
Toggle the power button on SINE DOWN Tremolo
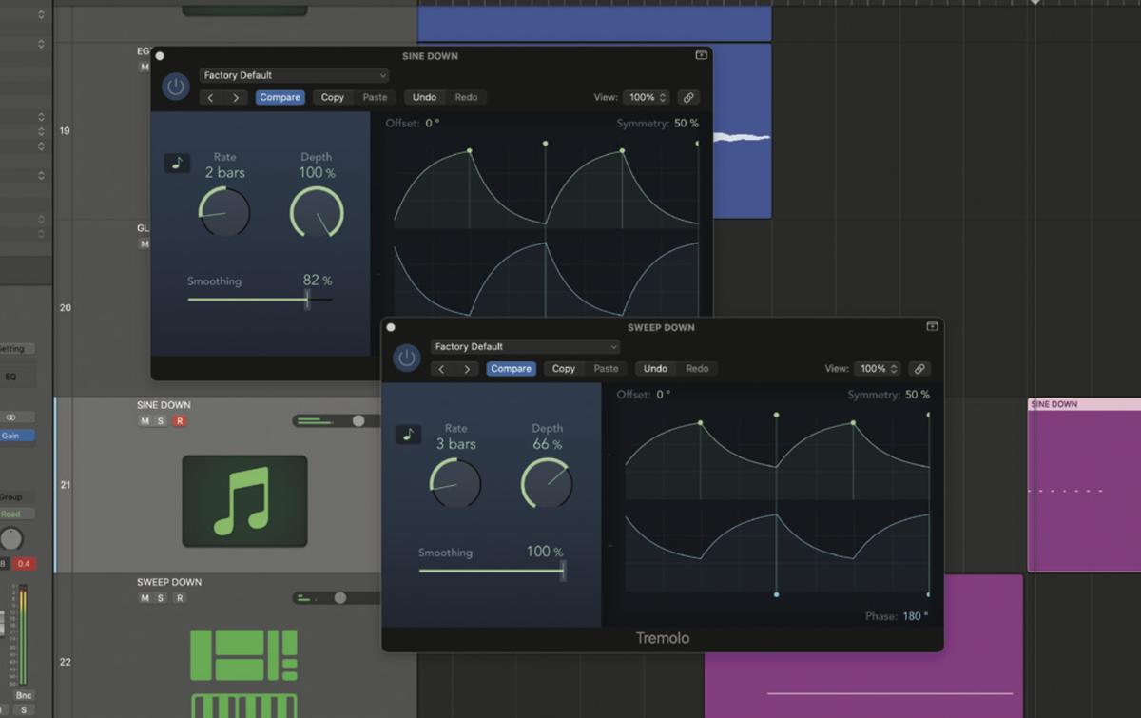[x=176, y=86]
